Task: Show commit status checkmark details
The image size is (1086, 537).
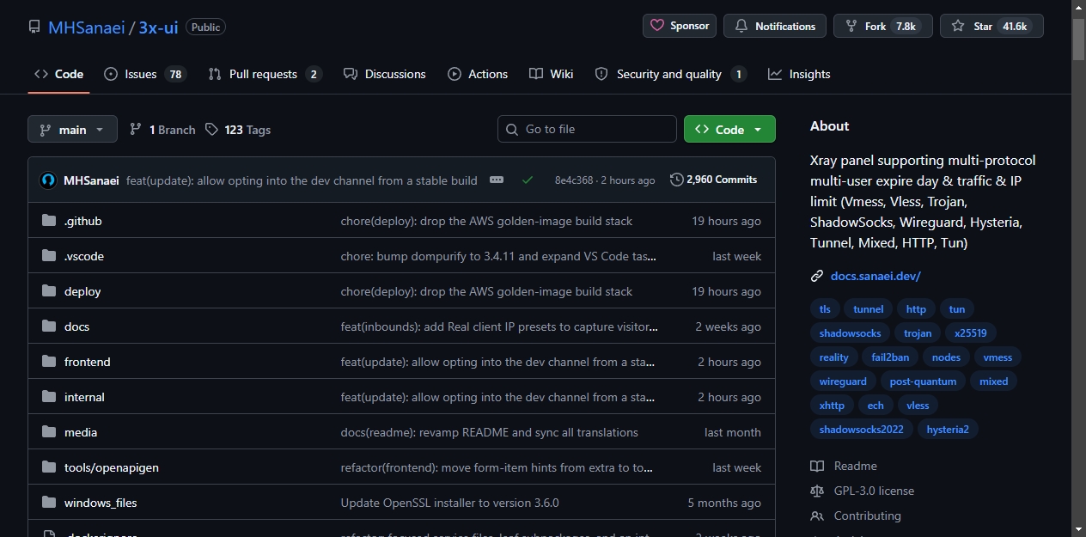Action: point(528,180)
